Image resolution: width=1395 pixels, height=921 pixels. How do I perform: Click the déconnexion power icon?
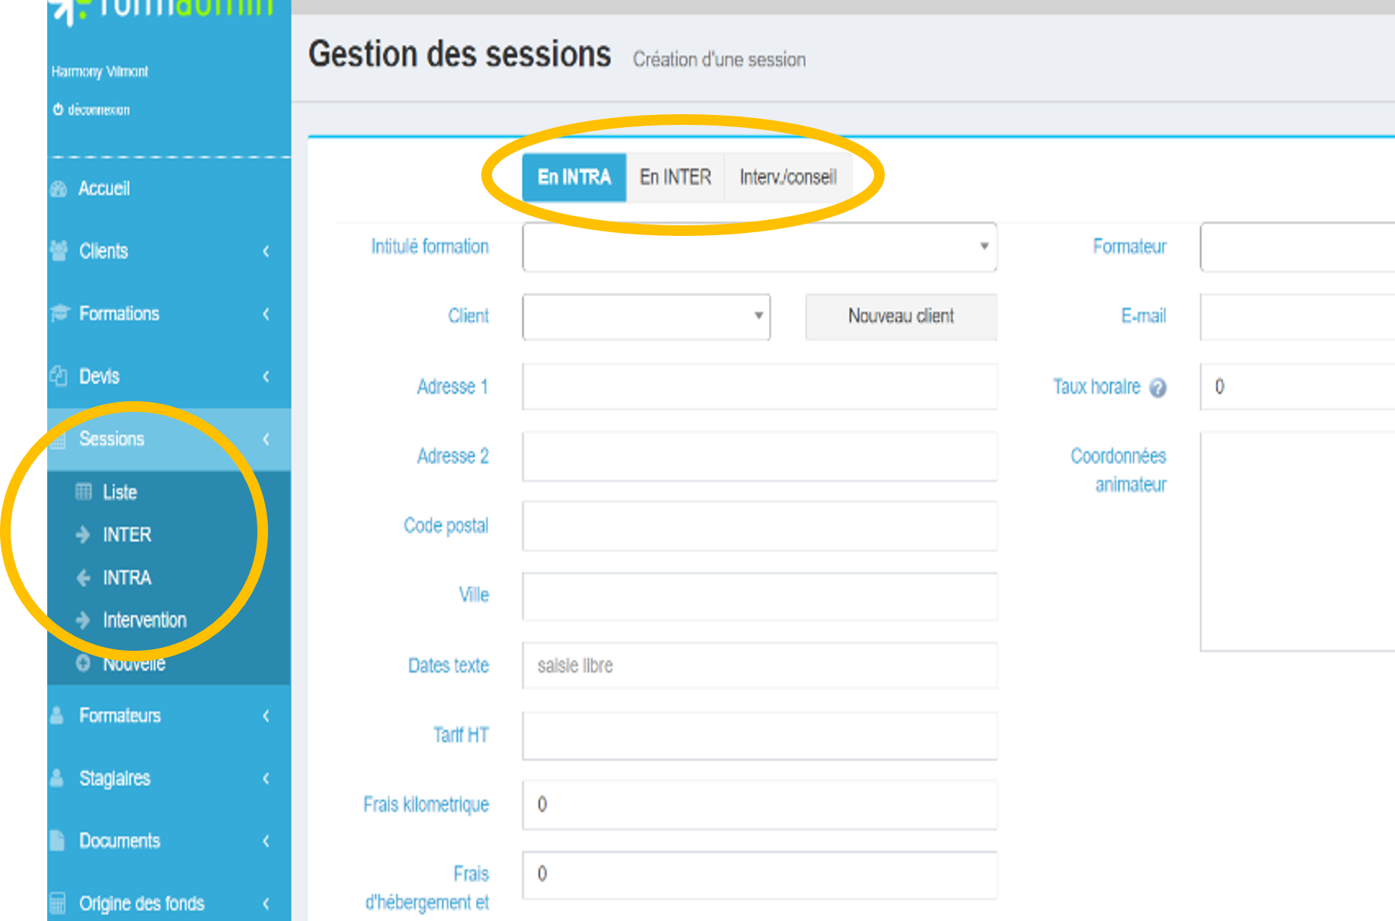[x=58, y=110]
